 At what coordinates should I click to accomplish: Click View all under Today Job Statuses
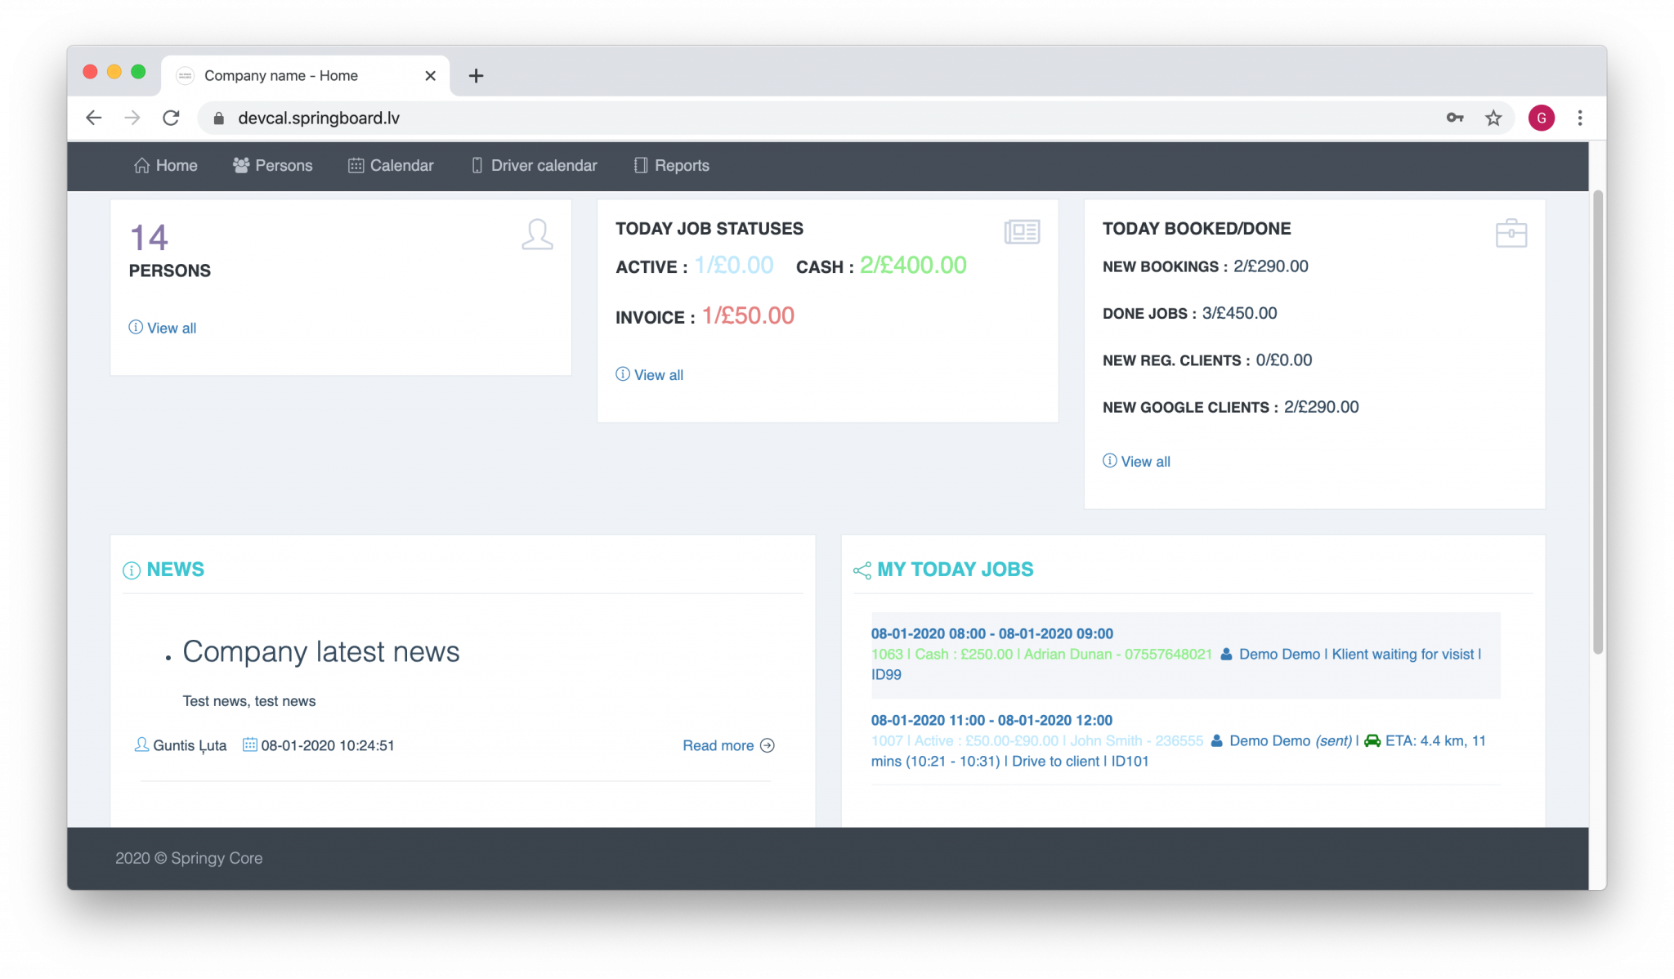pos(650,374)
